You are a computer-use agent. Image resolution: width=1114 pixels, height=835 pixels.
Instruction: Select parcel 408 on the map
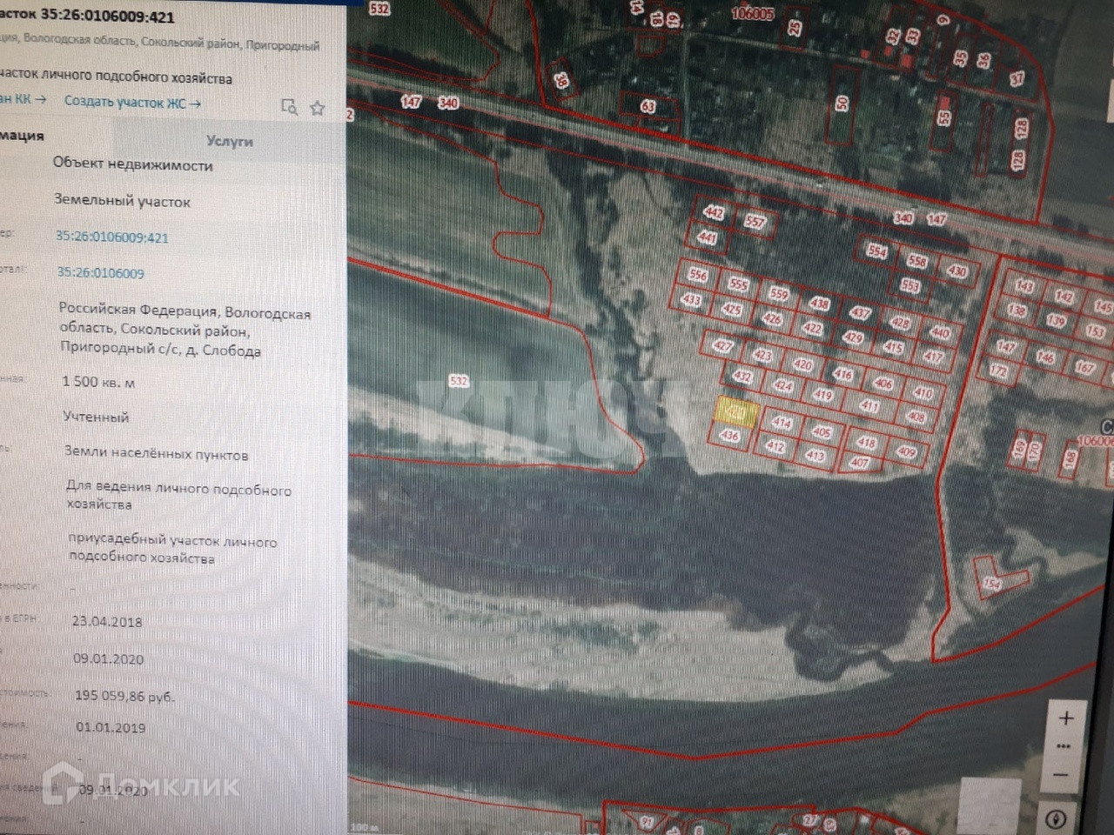[x=916, y=417]
